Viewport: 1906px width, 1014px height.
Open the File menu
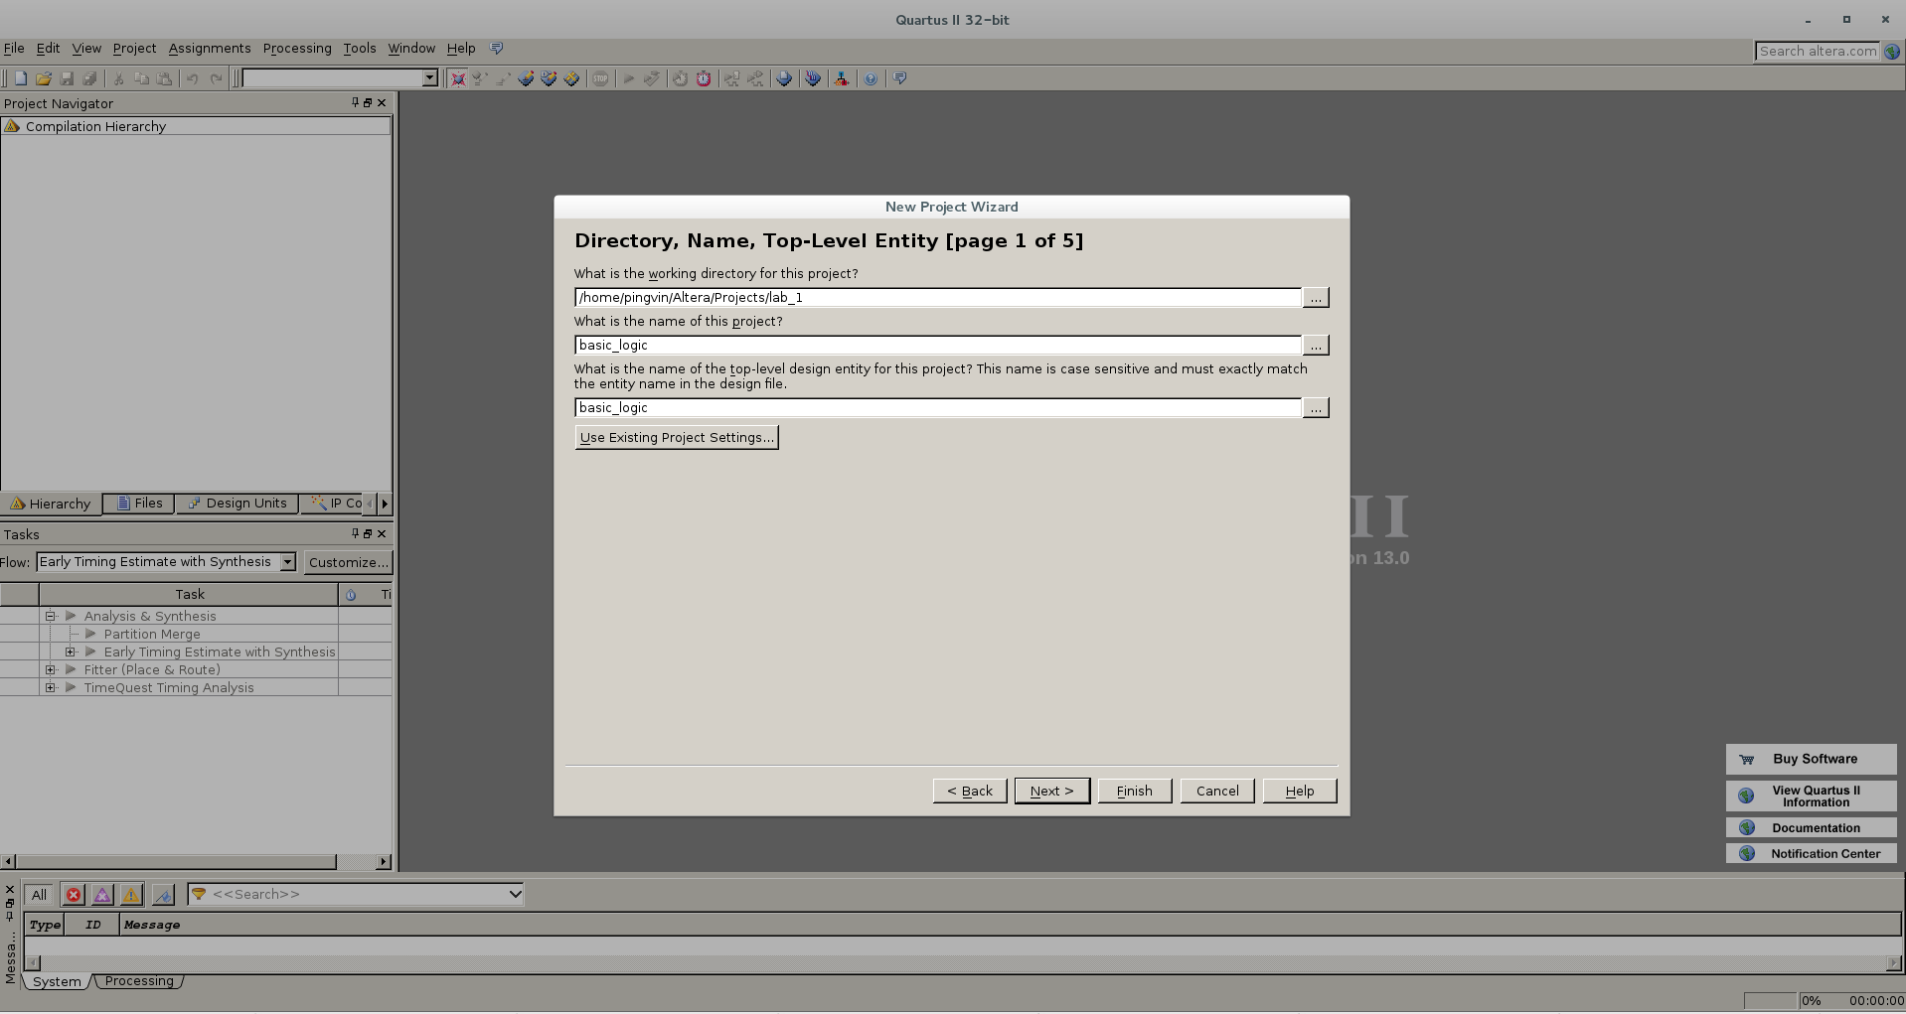click(x=14, y=48)
